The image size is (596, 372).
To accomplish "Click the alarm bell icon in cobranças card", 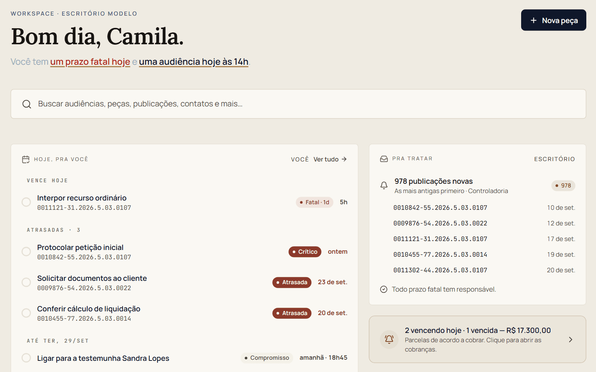I will (x=389, y=339).
